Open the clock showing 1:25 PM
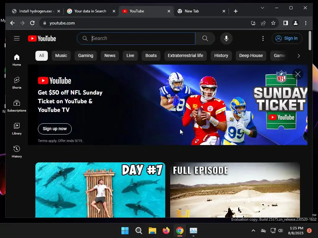 (296, 231)
